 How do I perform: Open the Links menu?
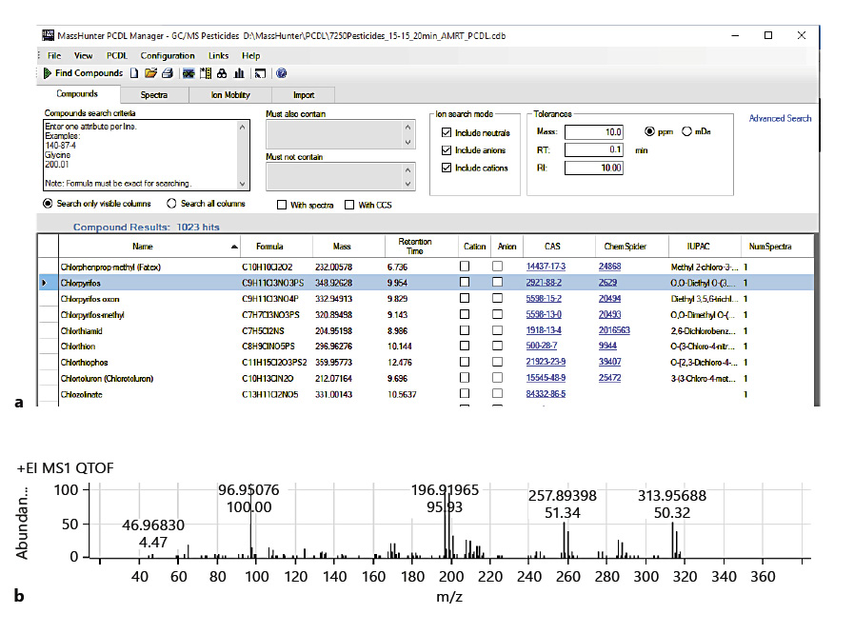click(218, 55)
